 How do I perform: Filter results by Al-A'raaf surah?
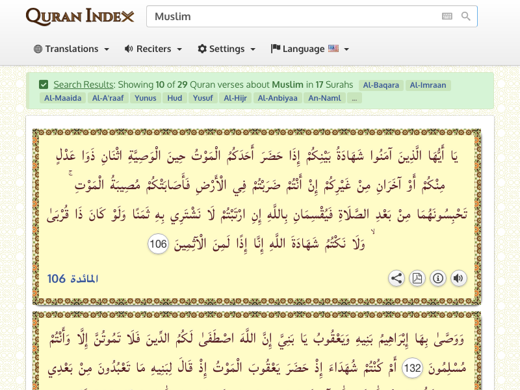point(108,98)
